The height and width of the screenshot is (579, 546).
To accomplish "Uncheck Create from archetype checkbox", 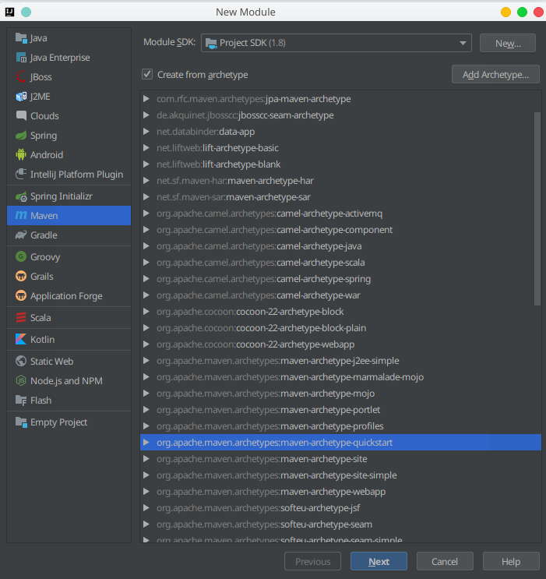I will coord(147,75).
